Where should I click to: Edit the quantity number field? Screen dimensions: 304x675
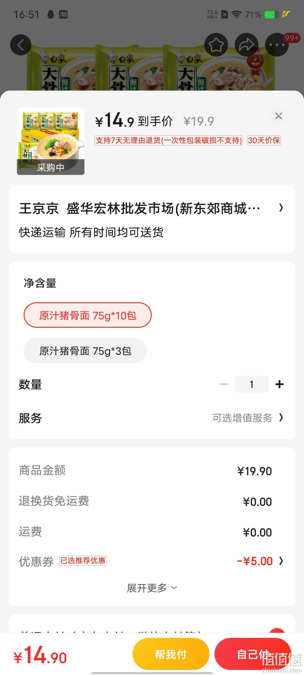click(x=251, y=384)
